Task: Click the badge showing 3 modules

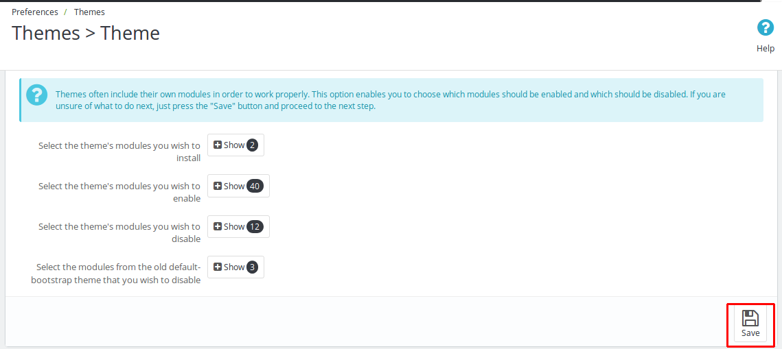Action: 253,267
